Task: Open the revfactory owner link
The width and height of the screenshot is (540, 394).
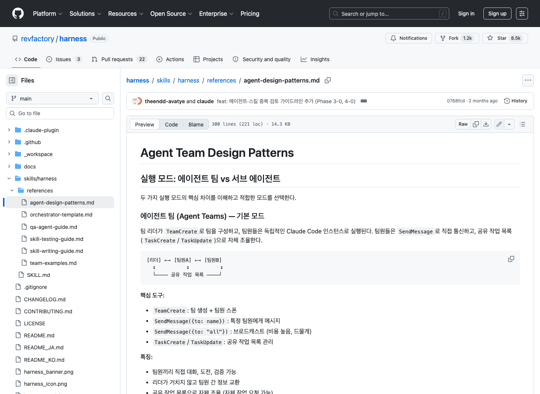Action: (x=37, y=39)
